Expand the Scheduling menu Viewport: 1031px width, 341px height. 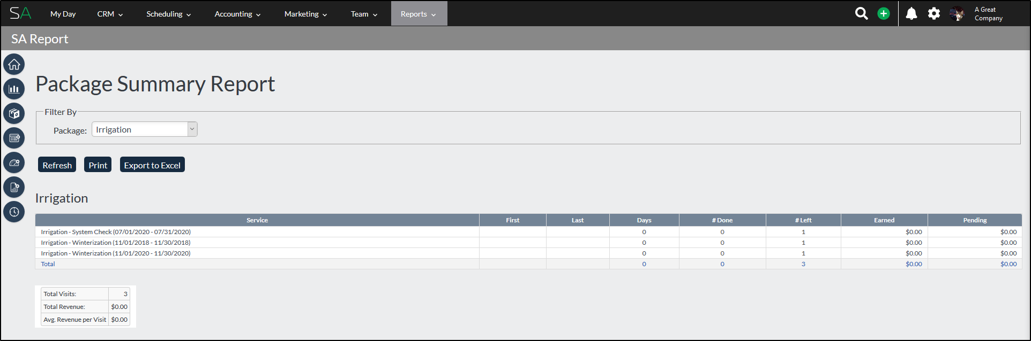point(168,14)
